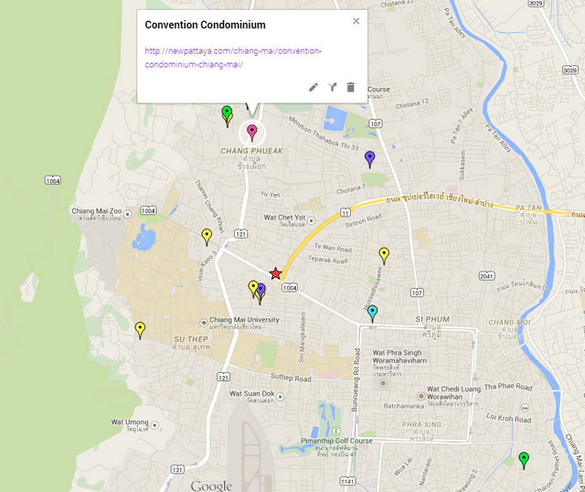Click the SU THEP district label
Screen dimensions: 585x492
click(191, 339)
